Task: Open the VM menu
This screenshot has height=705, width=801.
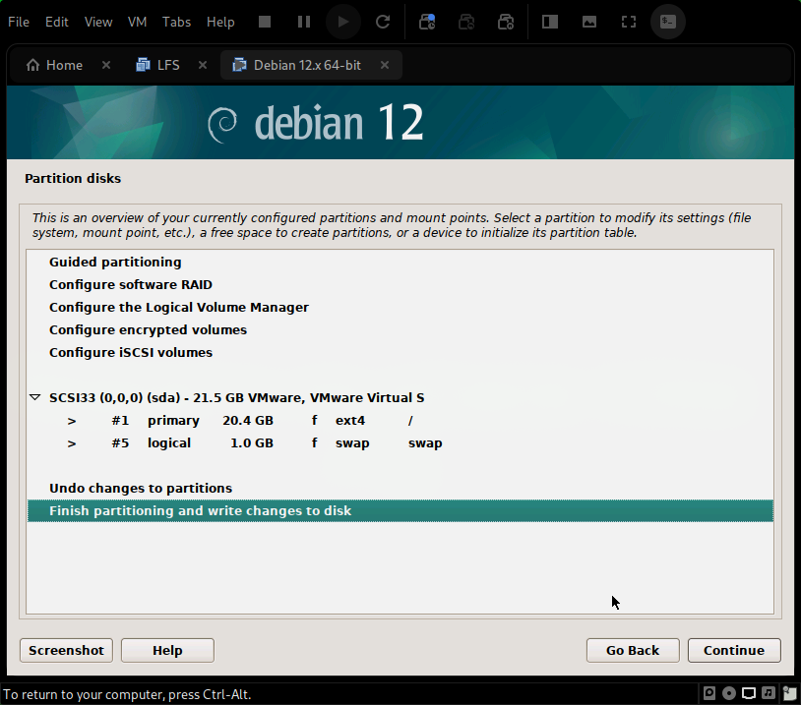Action: pos(138,22)
